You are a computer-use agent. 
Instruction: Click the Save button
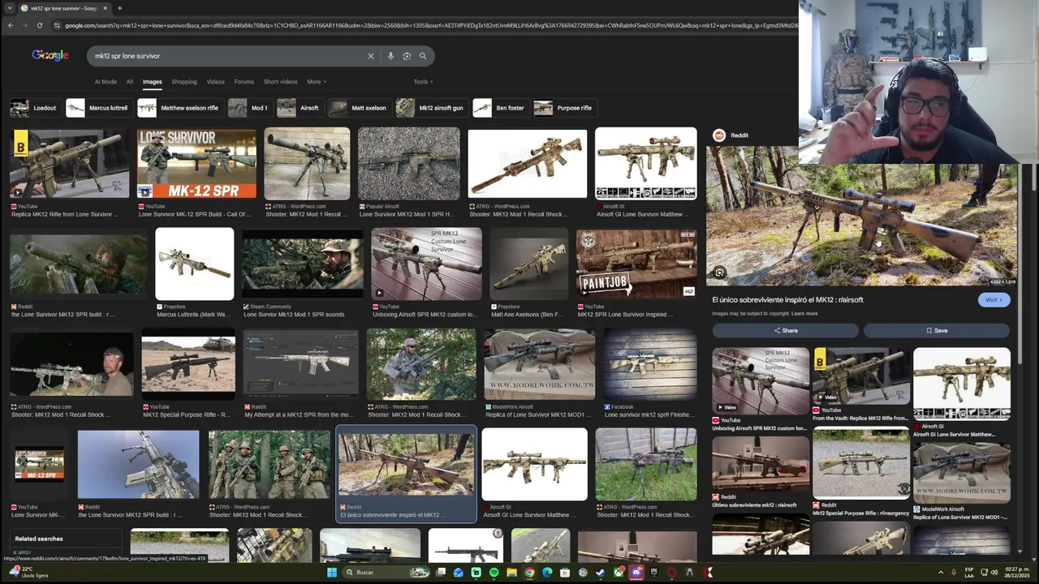[937, 330]
